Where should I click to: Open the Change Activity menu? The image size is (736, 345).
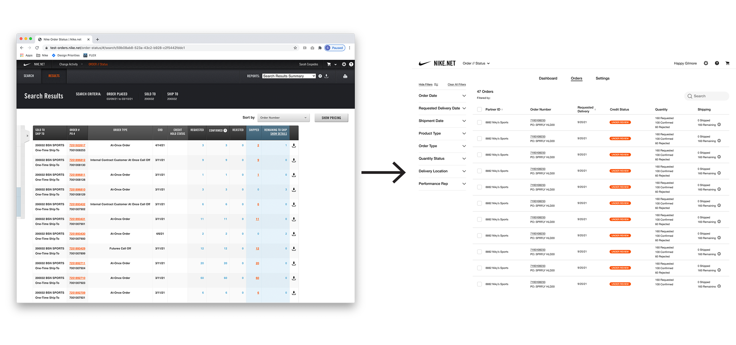(x=71, y=64)
